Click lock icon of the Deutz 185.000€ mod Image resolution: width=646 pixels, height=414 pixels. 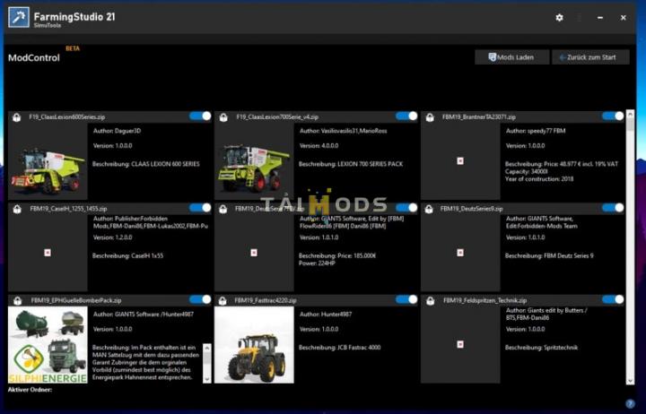tap(223, 209)
